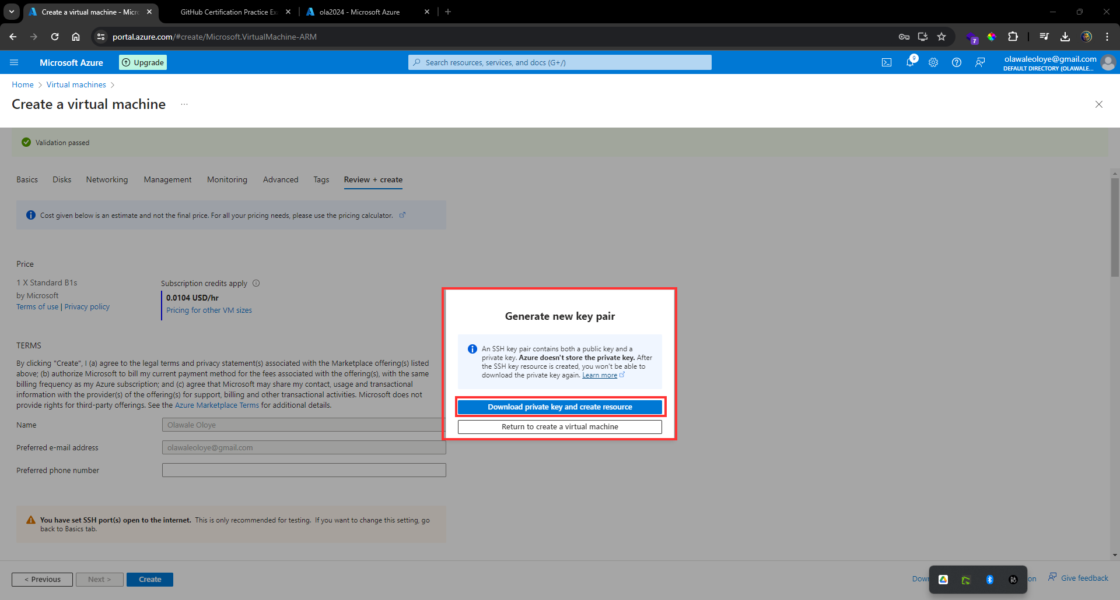Switch to the Networking tab
Viewport: 1120px width, 600px height.
click(x=107, y=179)
